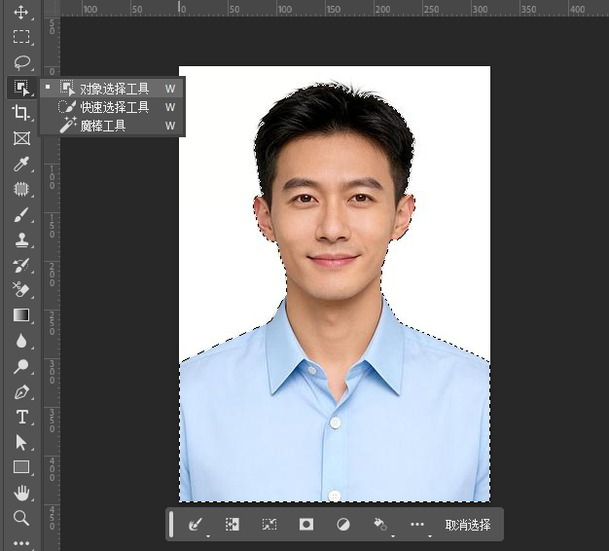Select the Rectangular Marquee tool
Screen dimensions: 609x551
[21, 37]
